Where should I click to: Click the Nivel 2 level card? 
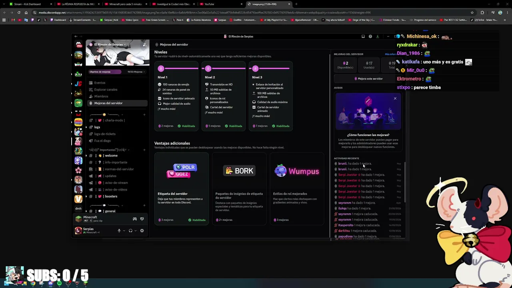(224, 96)
